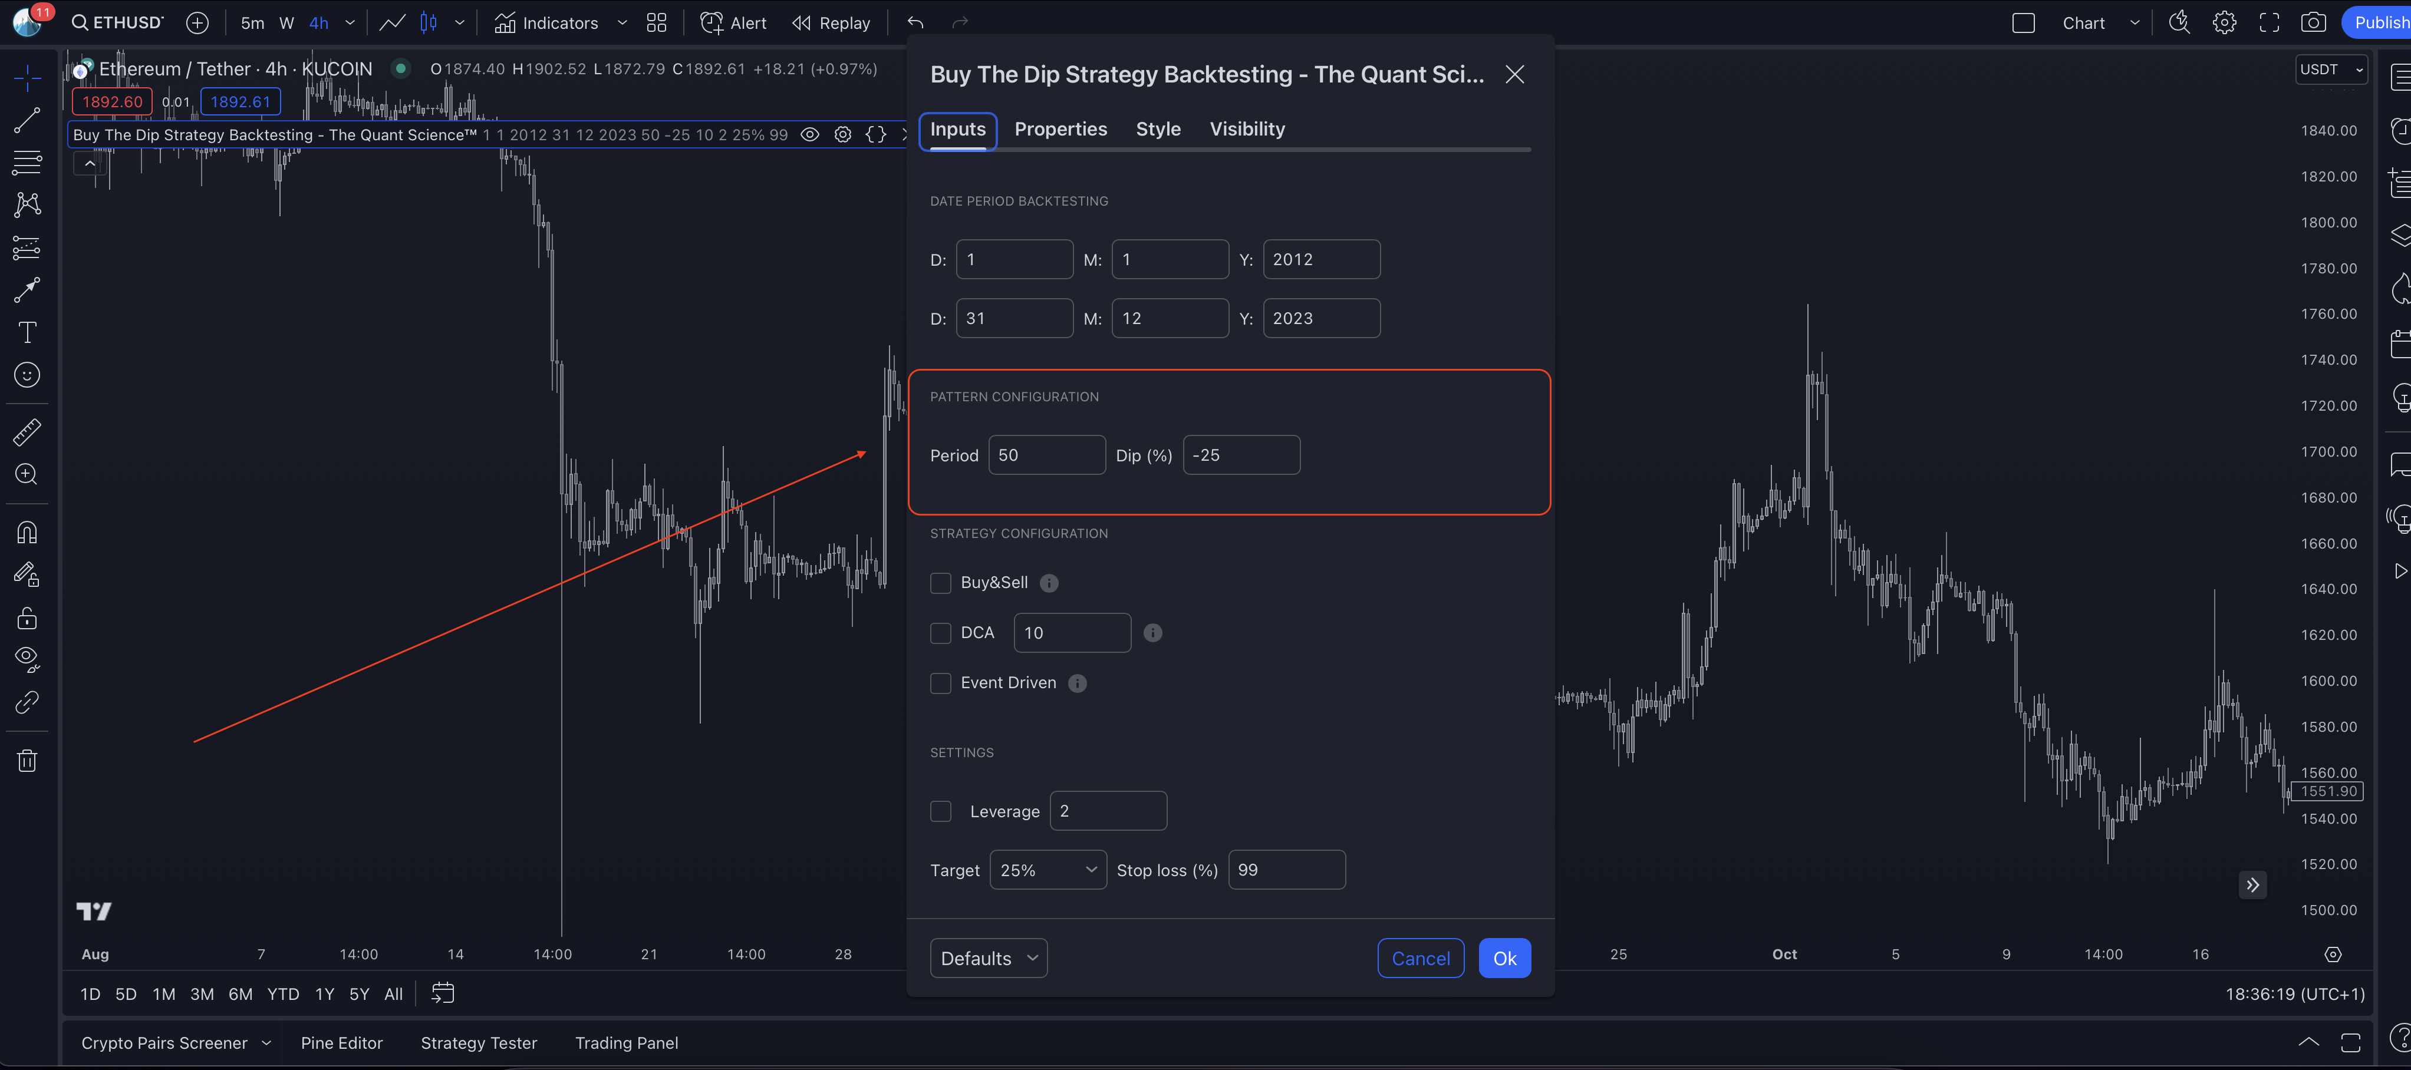
Task: Hide the Buy The Dip strategy via eye icon
Action: pyautogui.click(x=809, y=135)
